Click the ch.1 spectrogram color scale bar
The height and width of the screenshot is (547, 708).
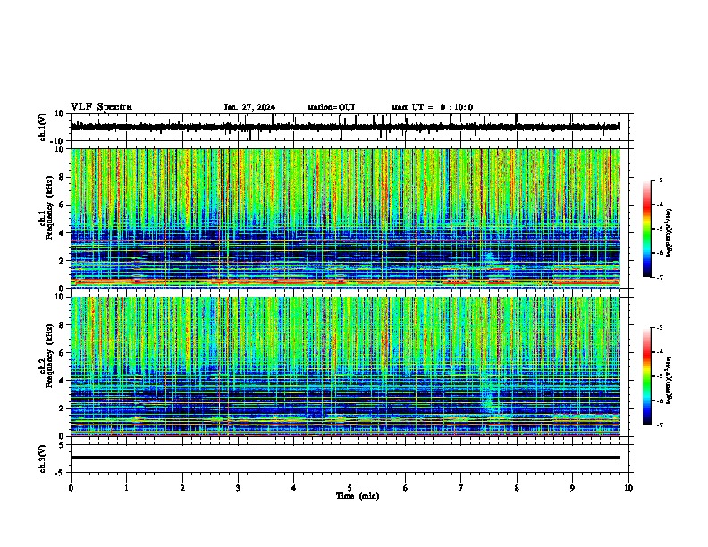pyautogui.click(x=646, y=229)
